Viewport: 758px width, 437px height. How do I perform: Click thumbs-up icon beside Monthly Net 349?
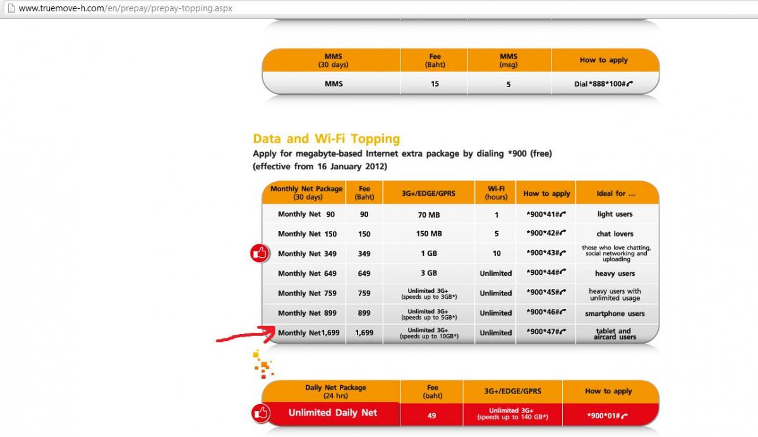260,254
